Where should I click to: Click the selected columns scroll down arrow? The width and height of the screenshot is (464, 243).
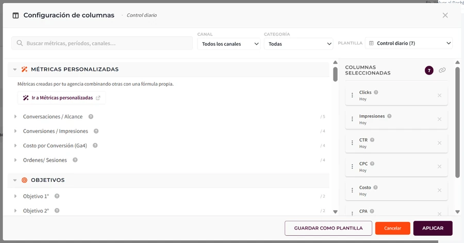coord(457,212)
